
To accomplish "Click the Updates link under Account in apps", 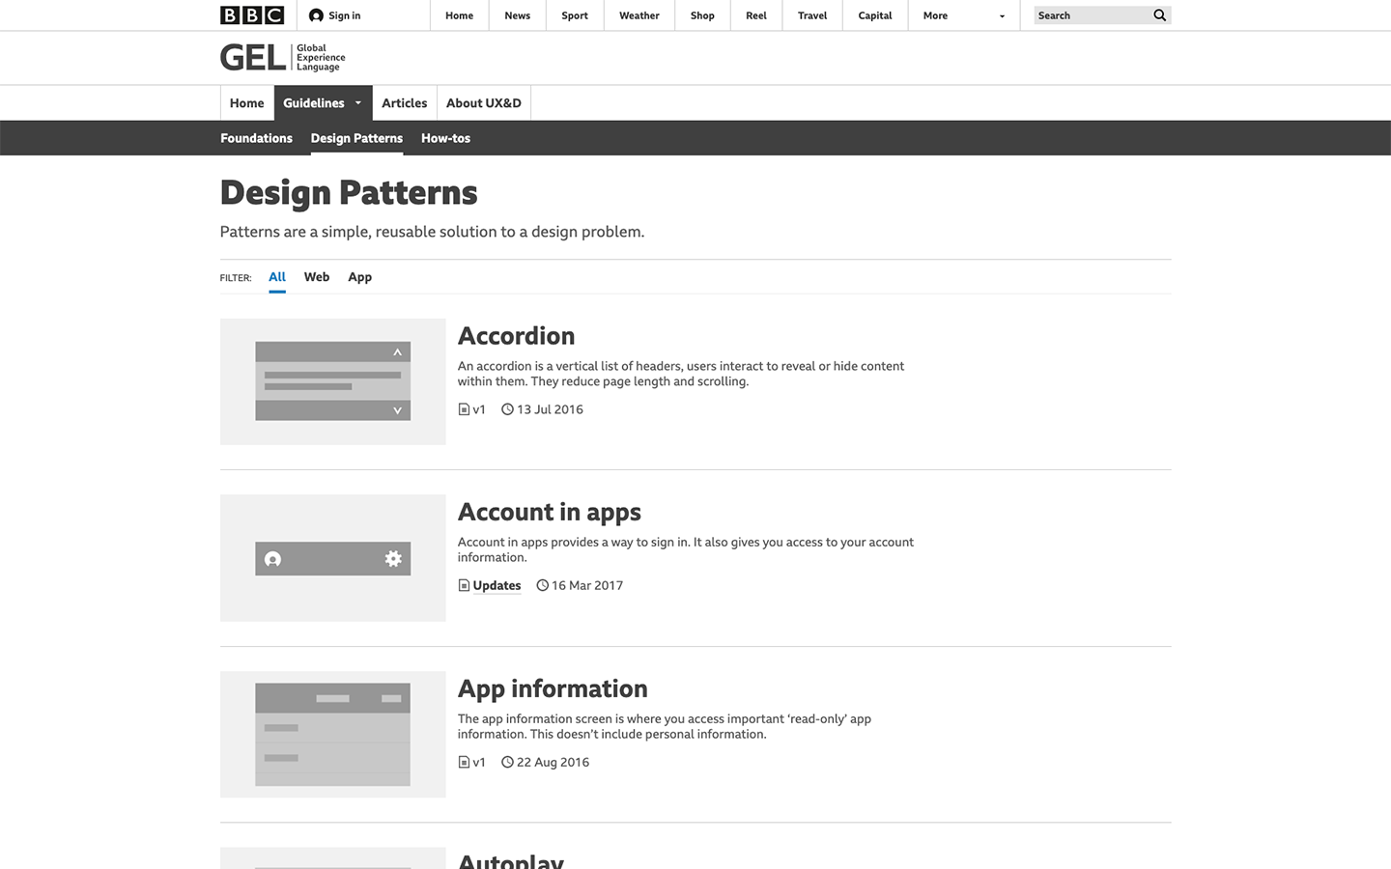I will click(497, 585).
